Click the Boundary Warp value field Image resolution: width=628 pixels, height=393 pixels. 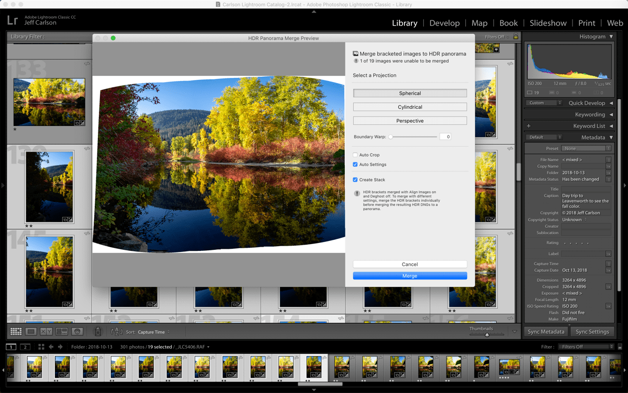coord(445,137)
